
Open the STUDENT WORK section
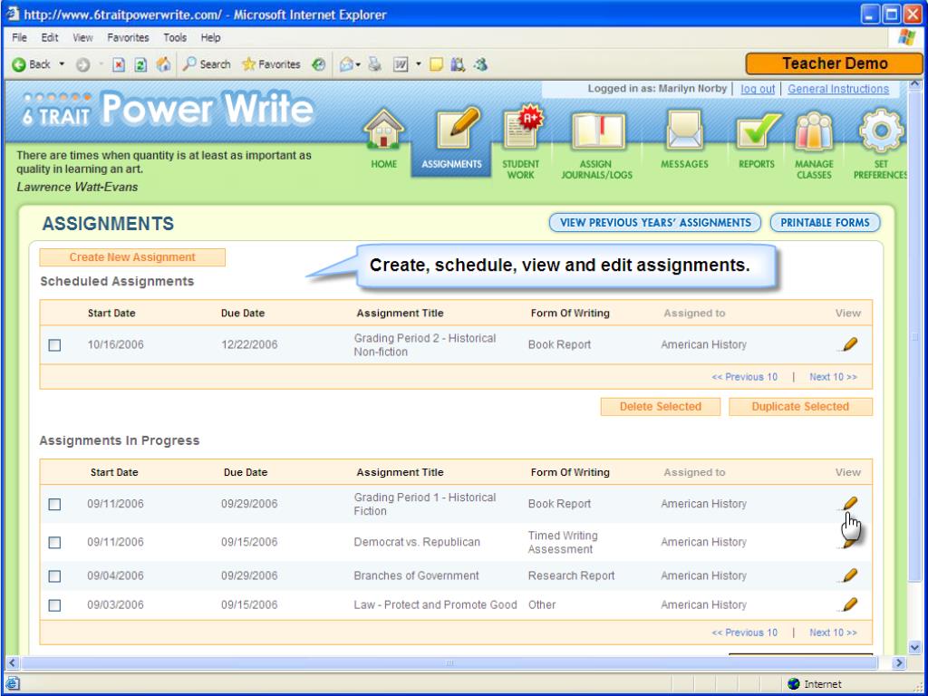521,142
